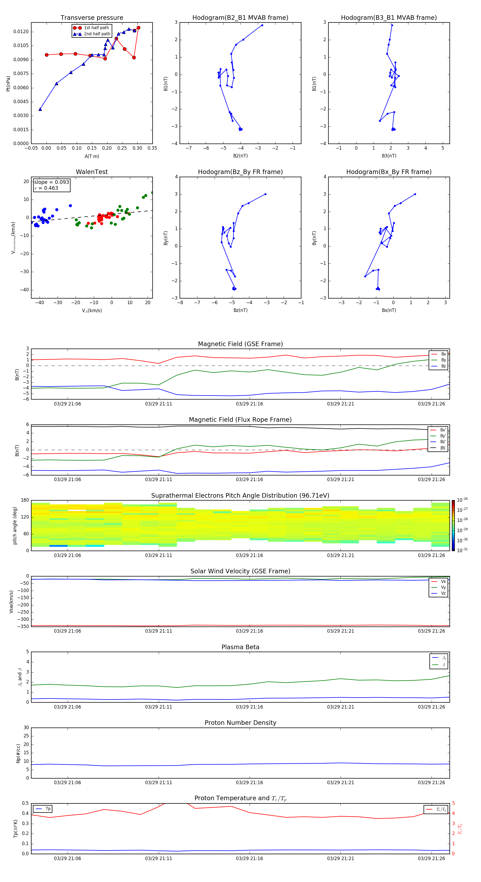
Task: Click the Hodogram(B3_B1 MVAB frame) title
Action: pos(389,17)
